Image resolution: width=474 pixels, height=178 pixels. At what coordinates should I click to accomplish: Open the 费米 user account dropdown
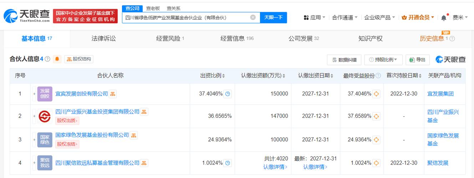[460, 17]
